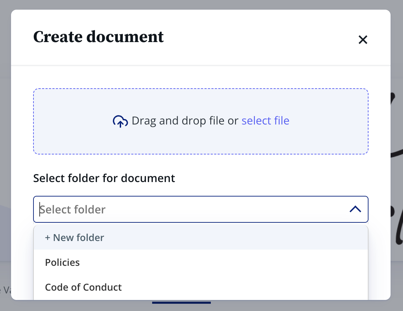Click the select file link
403x311 pixels.
pos(265,121)
